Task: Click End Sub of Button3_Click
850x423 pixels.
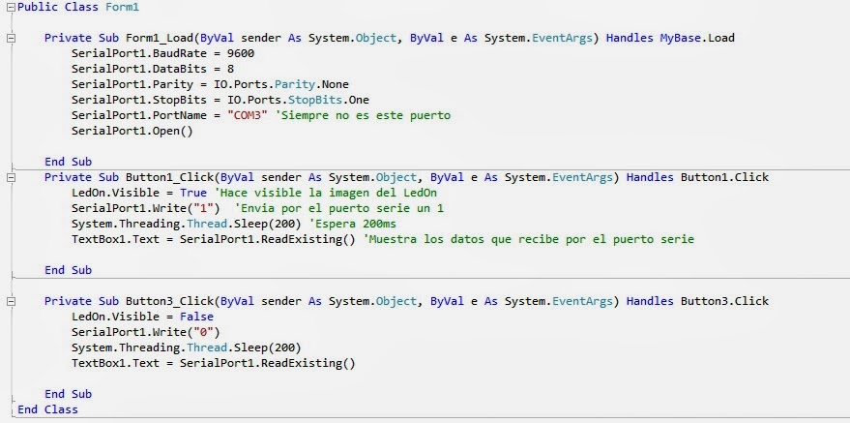Action: point(68,394)
